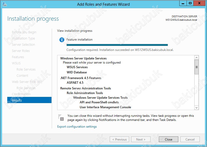
Task: Select the Results step in the sidebar
Action: tap(29, 100)
